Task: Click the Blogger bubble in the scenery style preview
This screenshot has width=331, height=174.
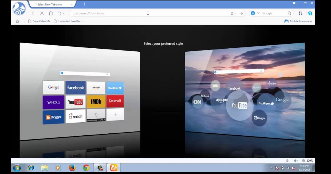Action: click(259, 118)
